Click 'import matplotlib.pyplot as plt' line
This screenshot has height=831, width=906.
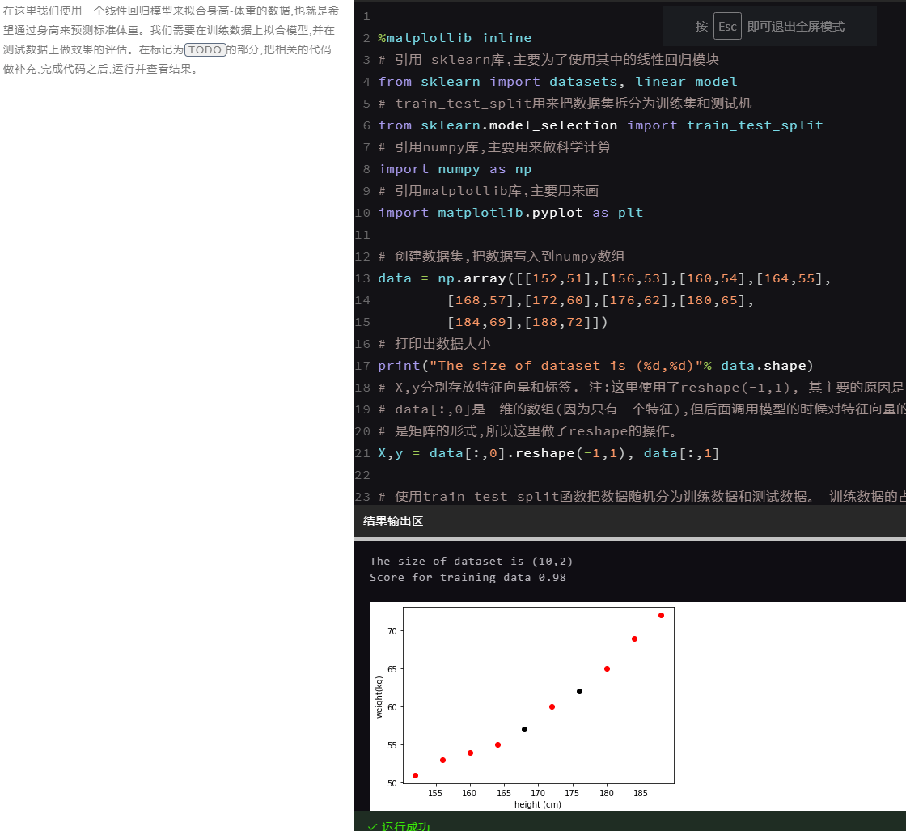(x=510, y=214)
